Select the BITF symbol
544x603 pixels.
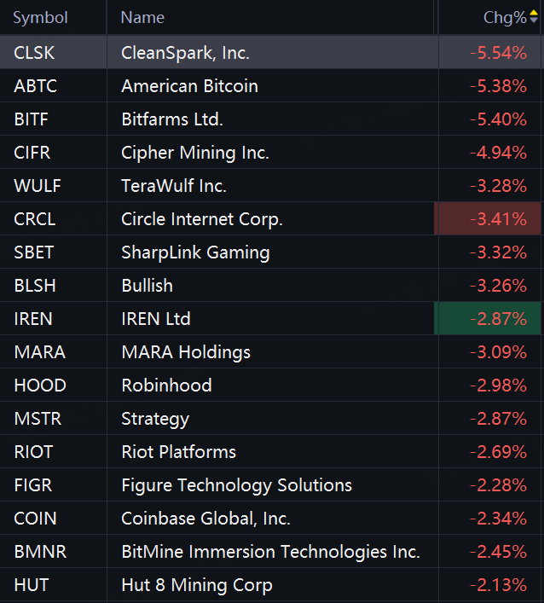pyautogui.click(x=32, y=119)
